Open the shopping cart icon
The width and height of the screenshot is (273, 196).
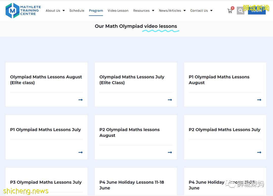(230, 11)
